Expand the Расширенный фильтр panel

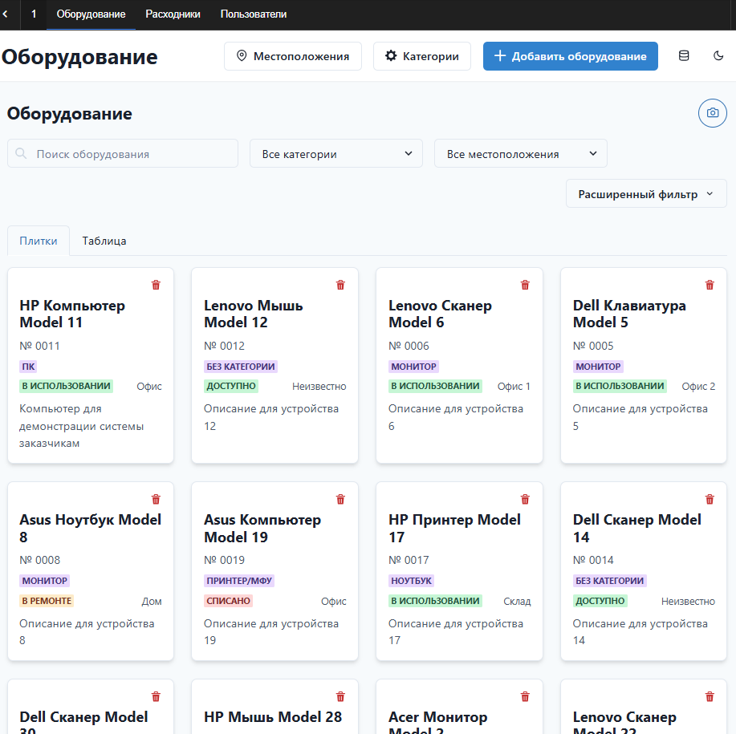(x=645, y=193)
